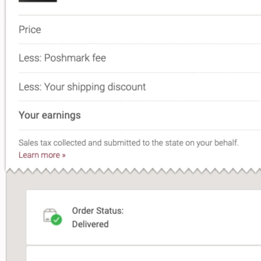This screenshot has width=261, height=261.
Task: Select the Your earnings row
Action: (x=140, y=115)
